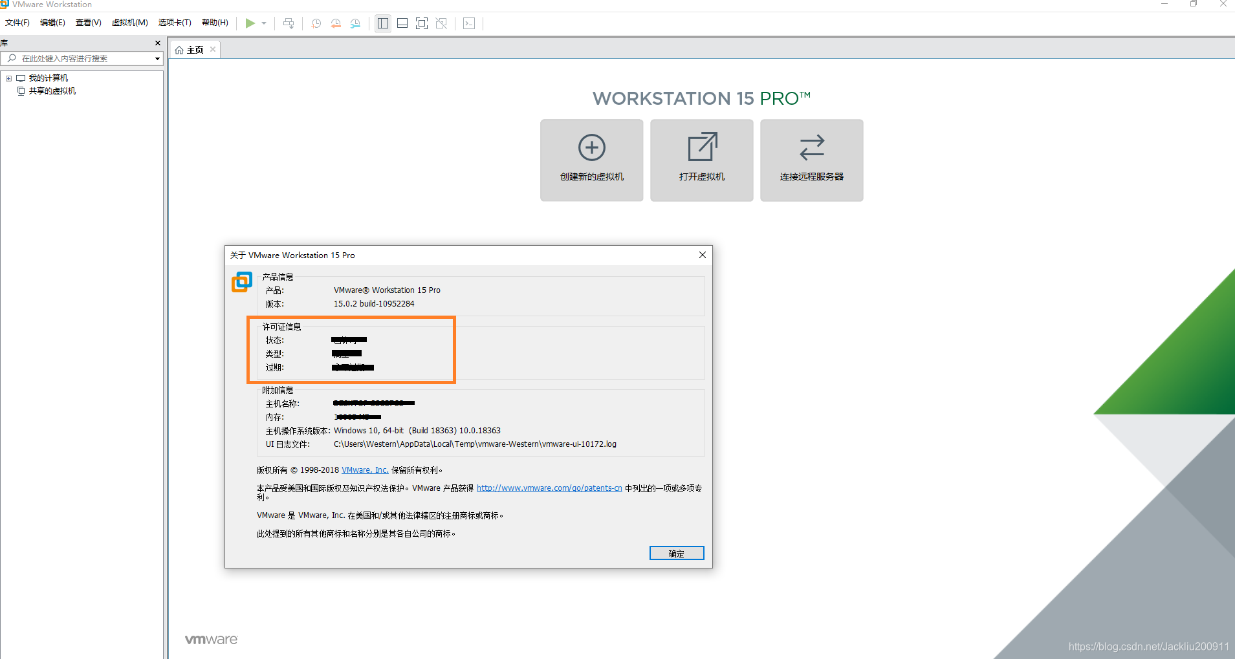Minimize the VMware Workstation window
Viewport: 1235px width, 659px height.
(1164, 4)
